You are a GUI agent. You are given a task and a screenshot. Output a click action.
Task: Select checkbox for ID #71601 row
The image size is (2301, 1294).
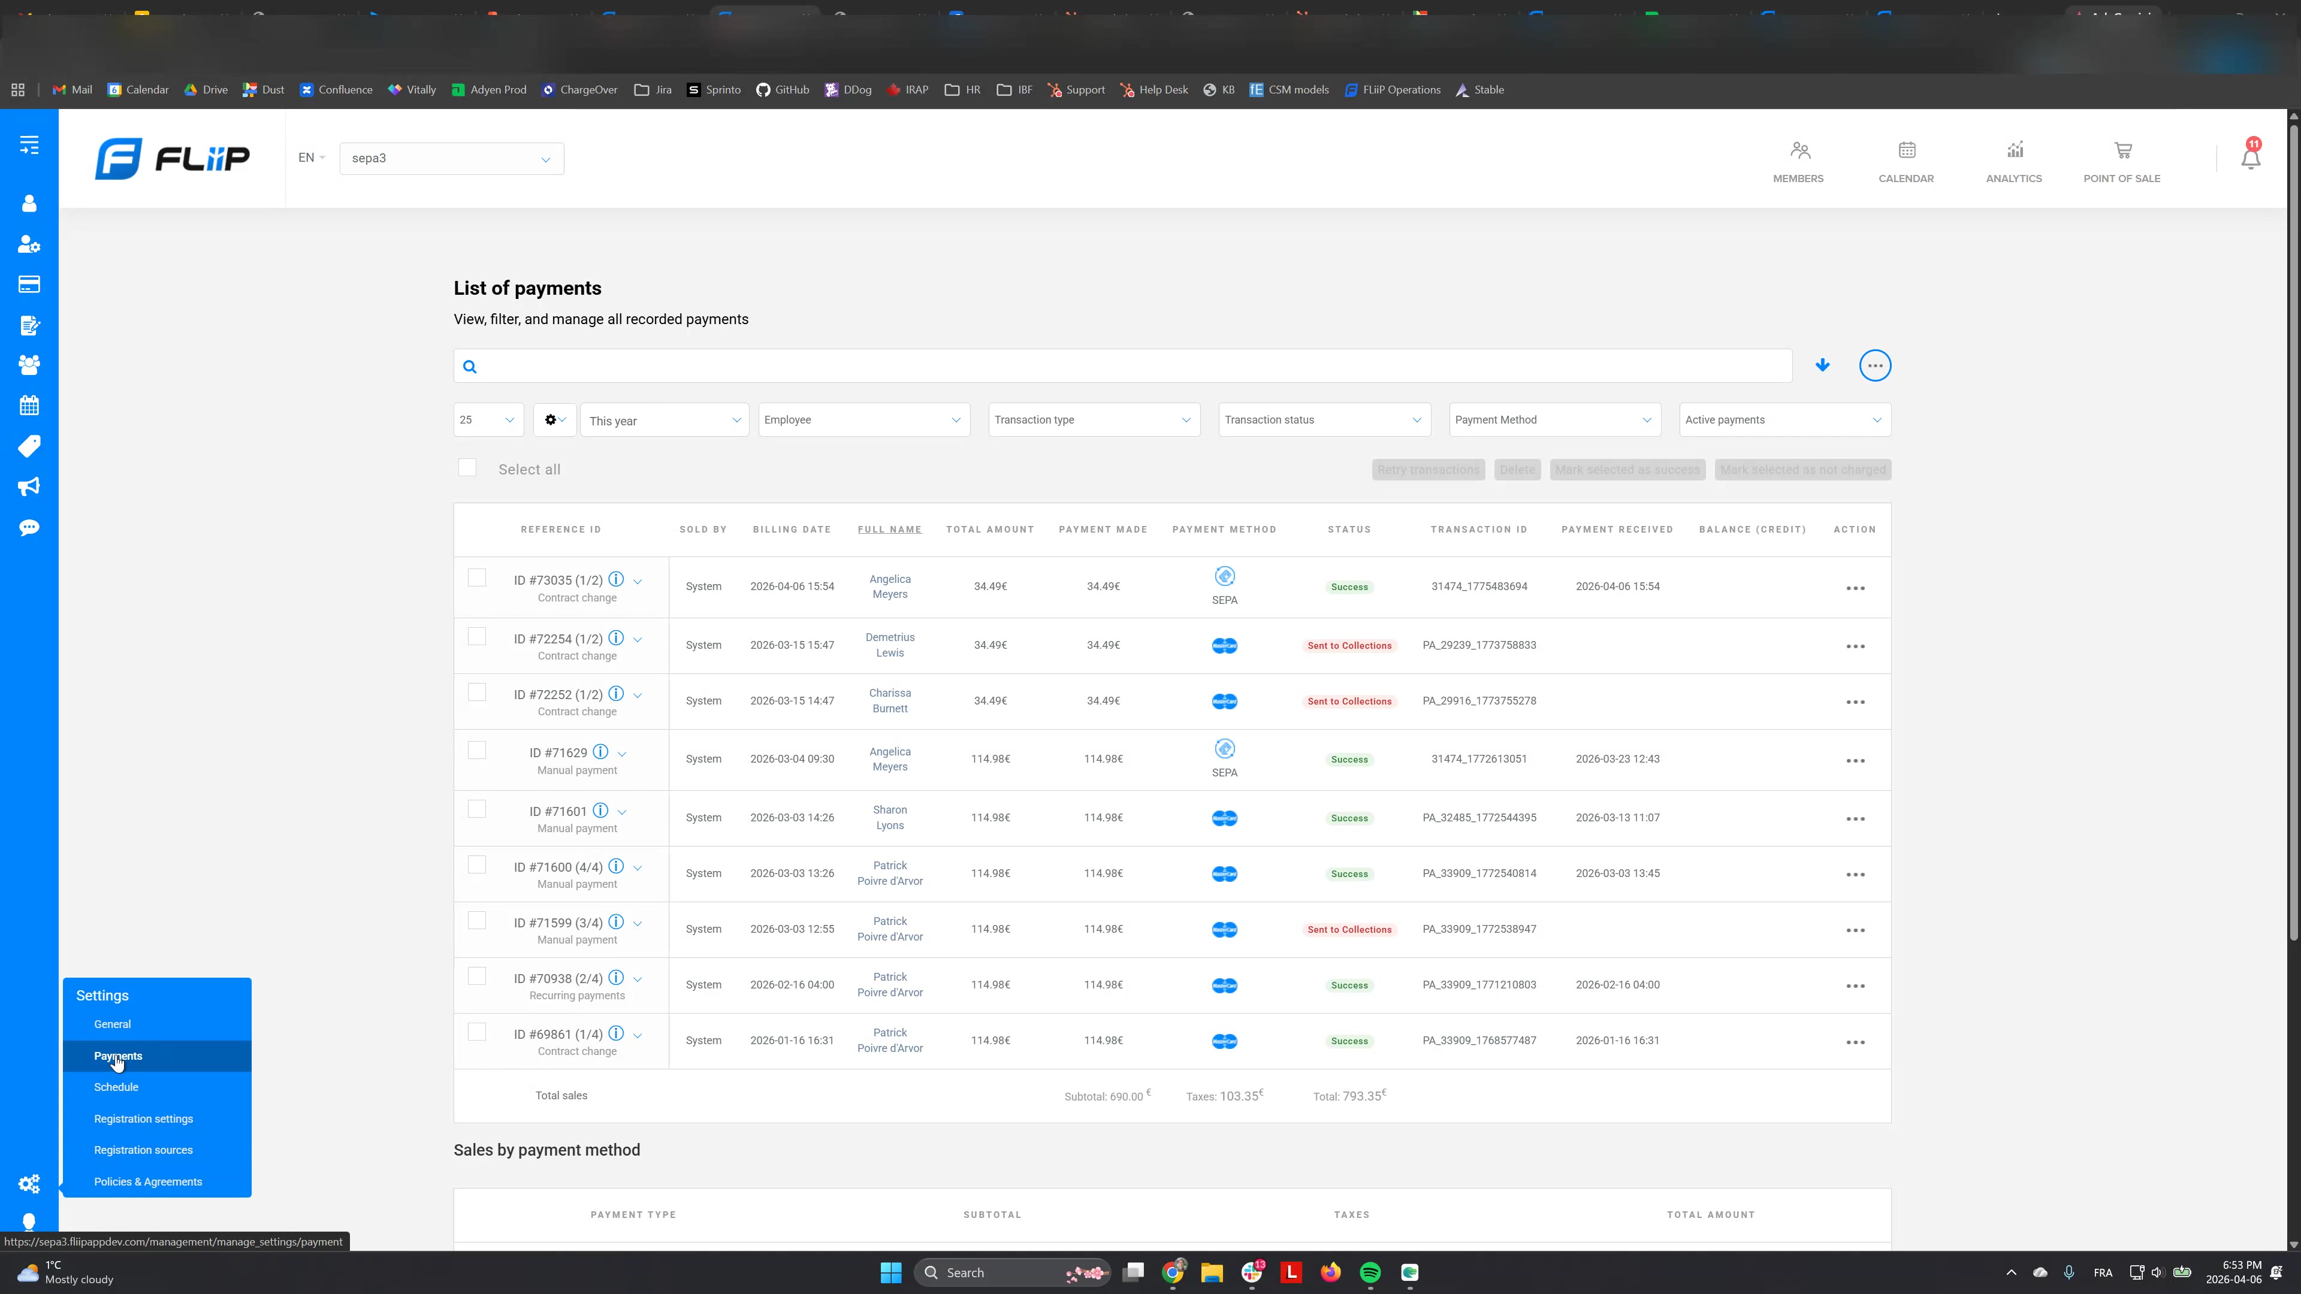[477, 809]
